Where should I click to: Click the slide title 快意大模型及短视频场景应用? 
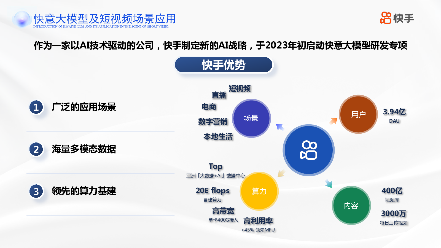pyautogui.click(x=104, y=19)
